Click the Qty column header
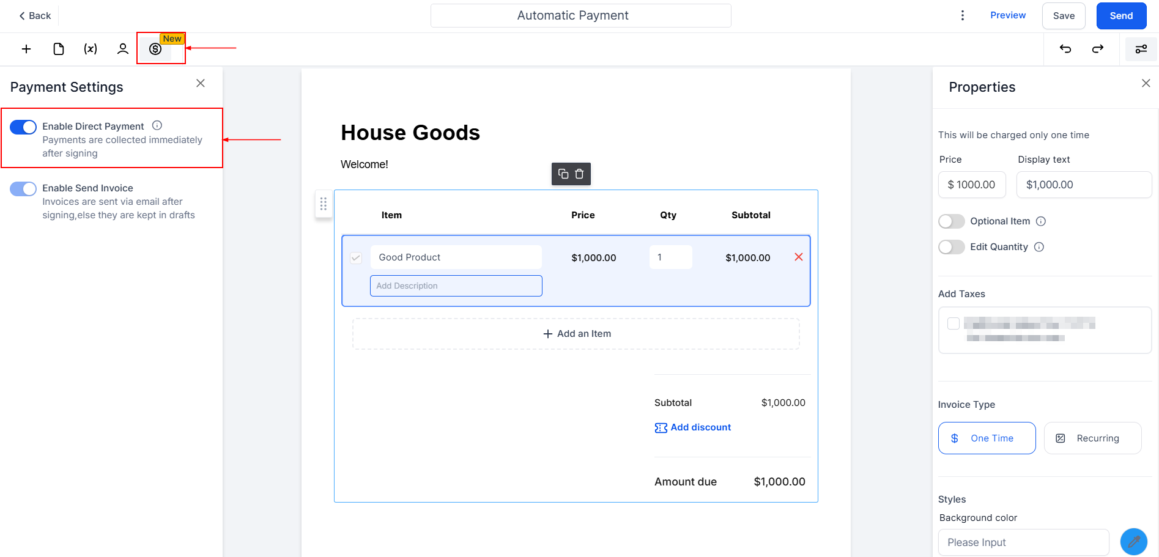This screenshot has height=557, width=1159. [668, 215]
